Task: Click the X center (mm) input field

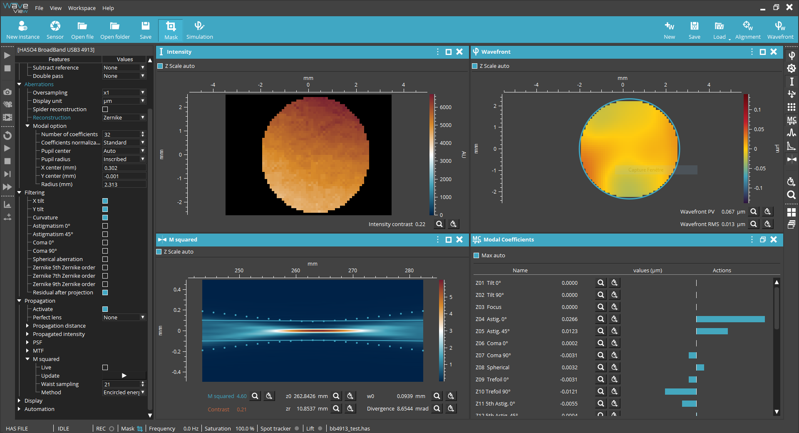Action: pos(124,168)
